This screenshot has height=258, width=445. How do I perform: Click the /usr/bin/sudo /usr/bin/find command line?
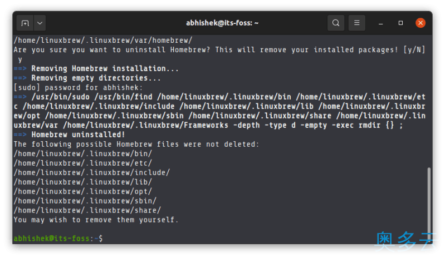click(x=219, y=111)
